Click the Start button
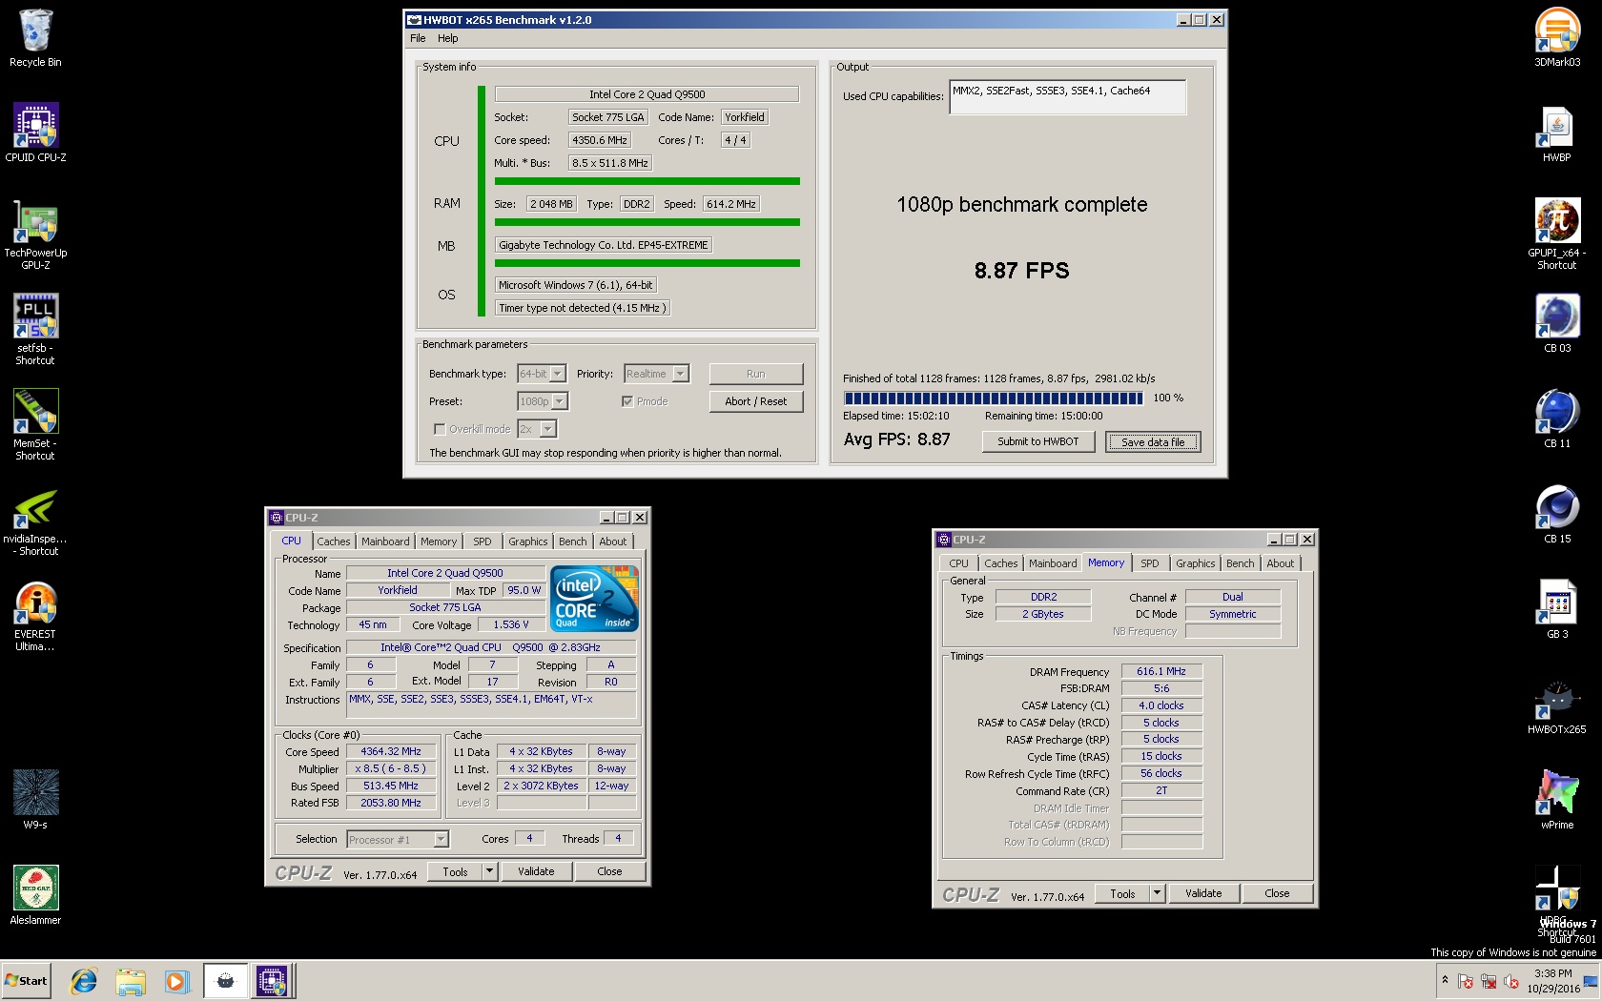The image size is (1602, 1001). (x=26, y=980)
